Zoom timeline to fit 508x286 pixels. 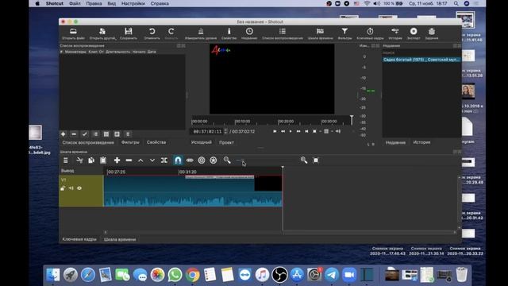click(x=316, y=160)
